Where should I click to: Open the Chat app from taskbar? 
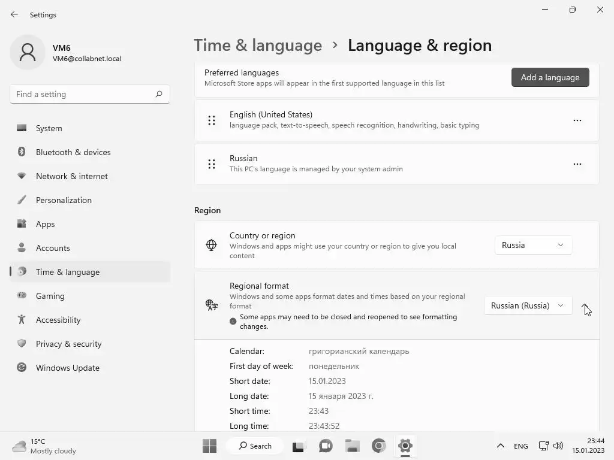[326, 446]
